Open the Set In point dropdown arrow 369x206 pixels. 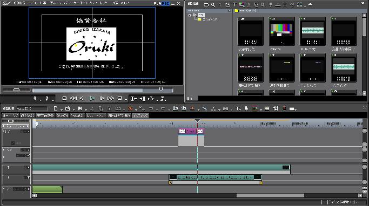(x=41, y=100)
